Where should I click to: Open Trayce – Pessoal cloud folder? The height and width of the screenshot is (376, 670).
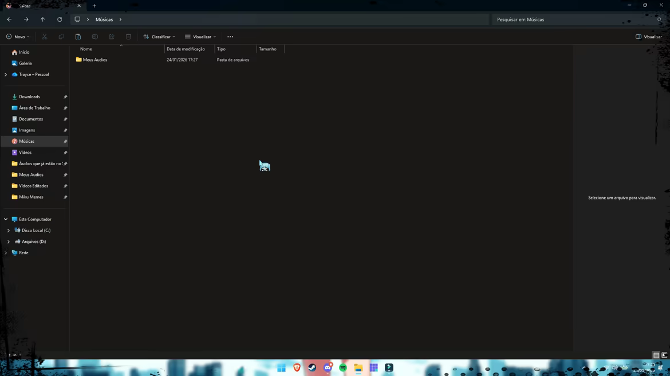34,74
